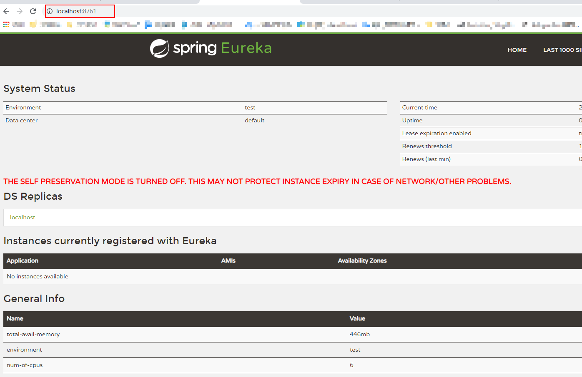This screenshot has height=377, width=582.
Task: Select the Current time label
Action: [419, 107]
